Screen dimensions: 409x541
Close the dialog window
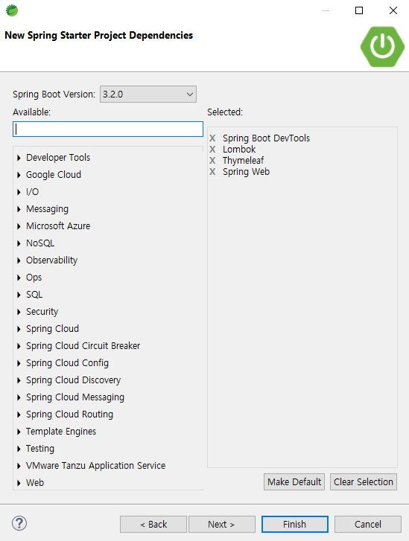click(393, 10)
